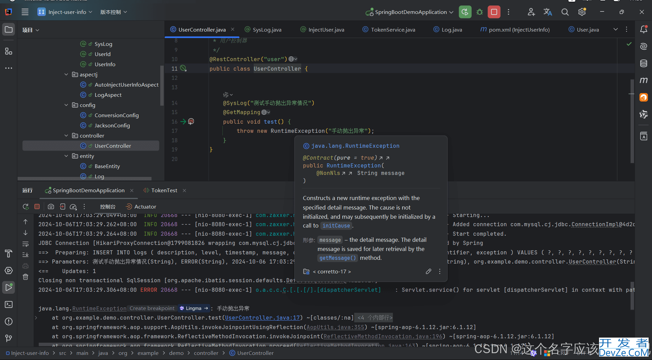Toggle scroll to end of console
The image size is (652, 360).
25,255
